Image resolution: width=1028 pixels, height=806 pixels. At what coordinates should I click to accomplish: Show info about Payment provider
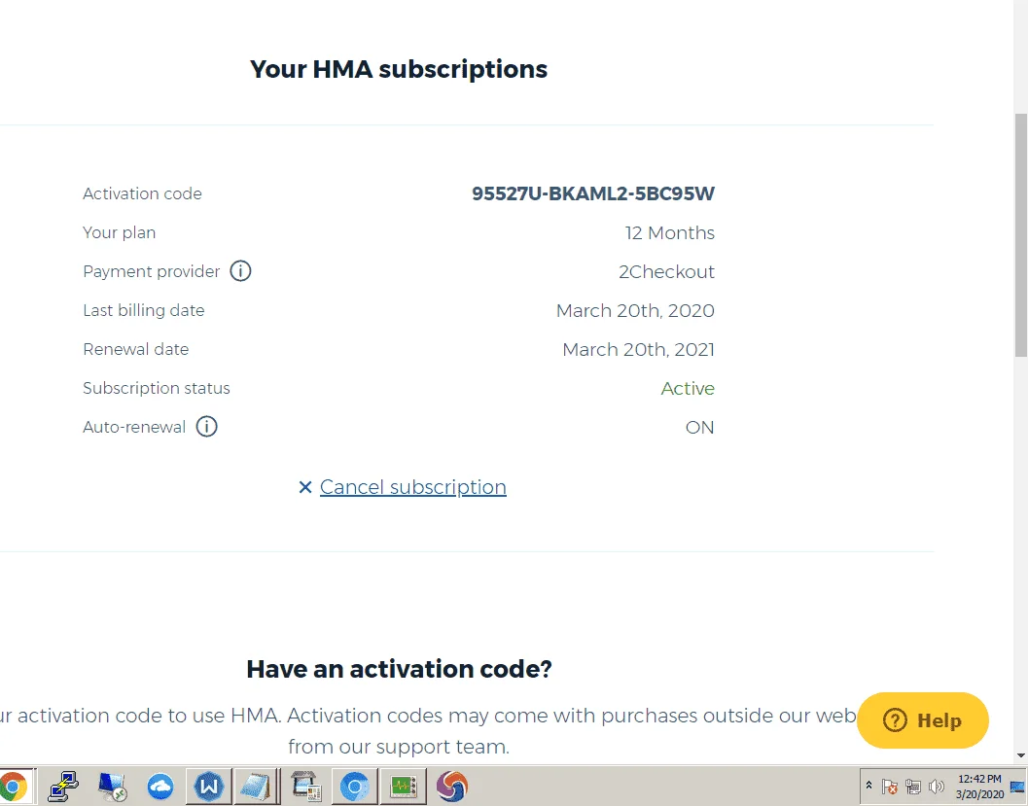tap(240, 270)
